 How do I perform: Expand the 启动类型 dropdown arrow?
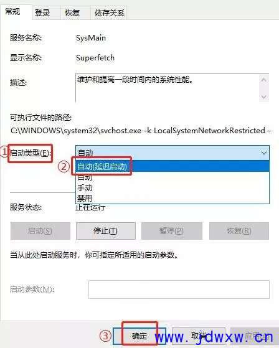pos(263,153)
